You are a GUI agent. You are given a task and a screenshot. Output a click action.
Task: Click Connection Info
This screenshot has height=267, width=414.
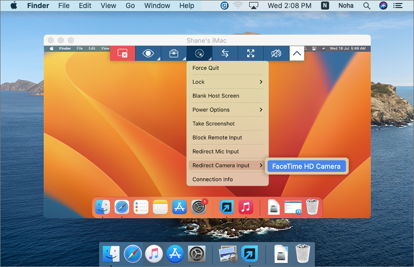(x=213, y=180)
